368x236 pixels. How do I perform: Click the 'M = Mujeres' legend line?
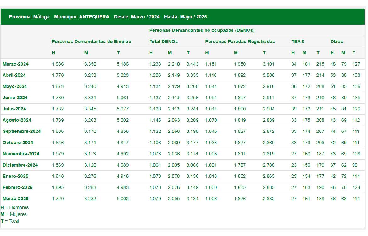14,214
